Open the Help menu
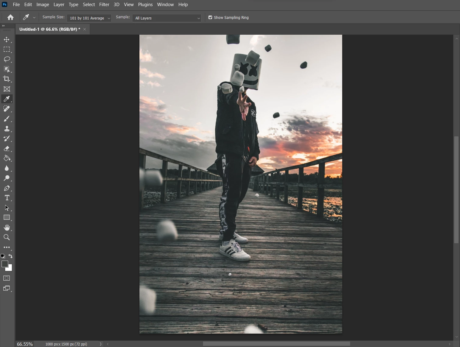Viewport: 460px width, 347px height. click(x=183, y=5)
